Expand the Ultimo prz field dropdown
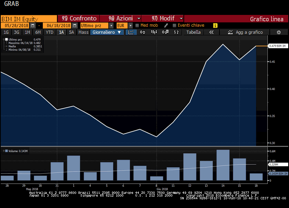This screenshot has width=289, height=208. [x=111, y=26]
